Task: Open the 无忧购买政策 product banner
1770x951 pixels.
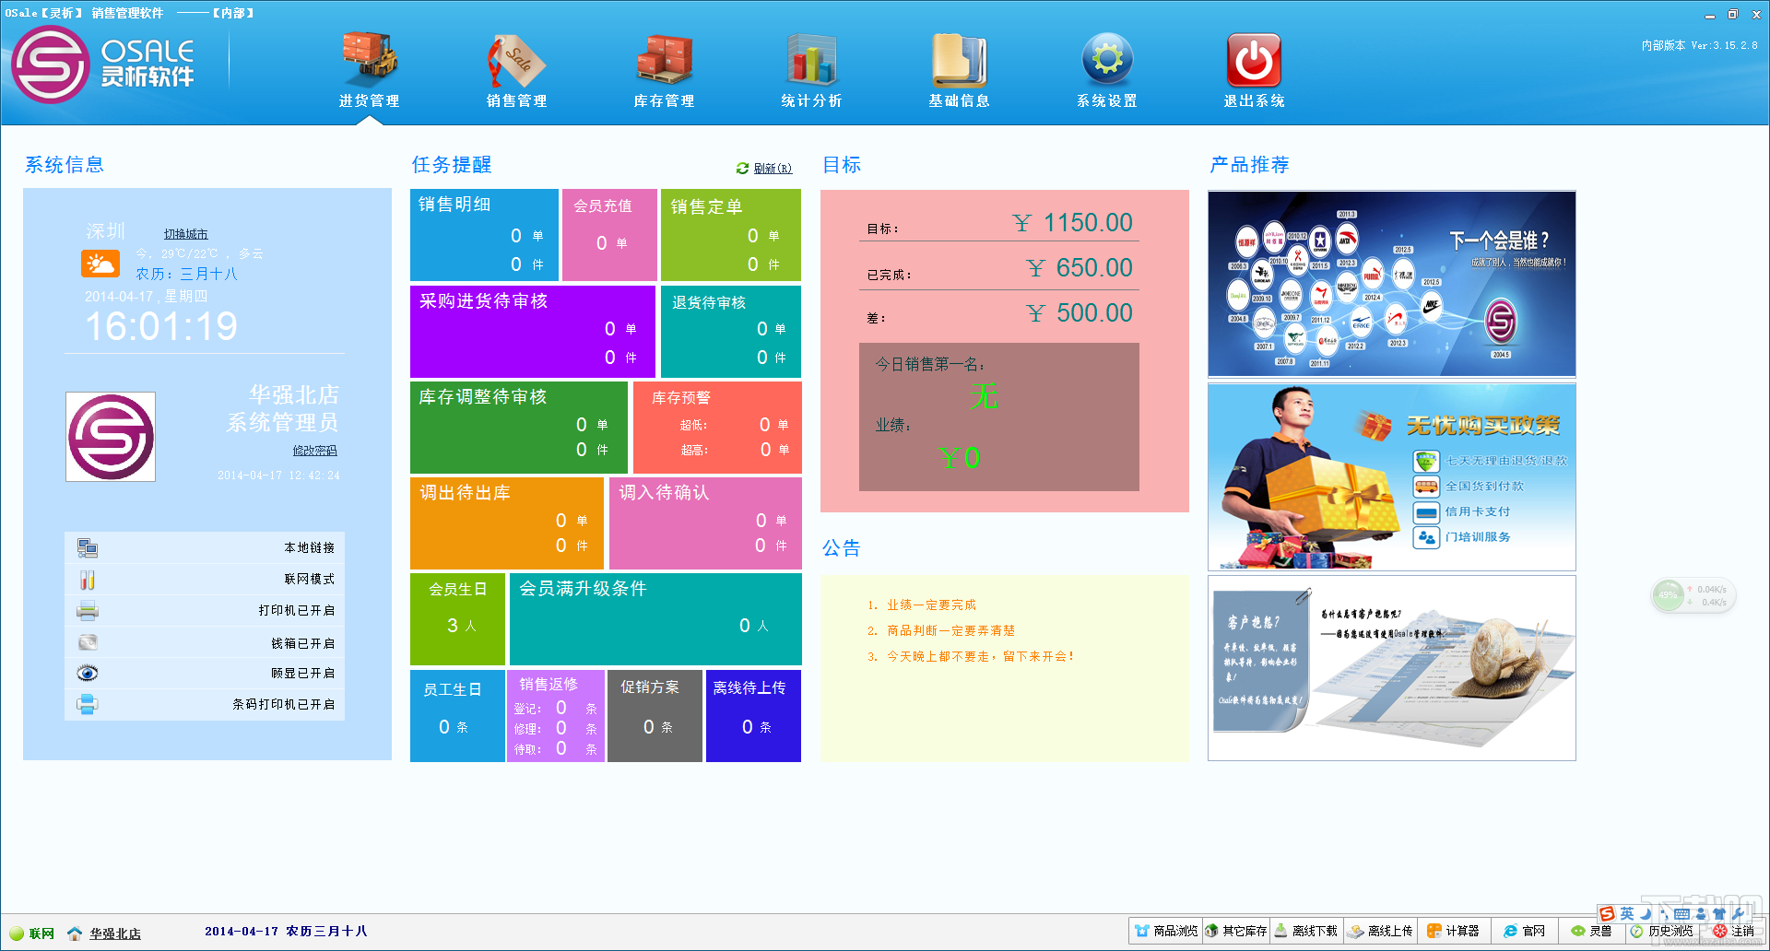Action: pyautogui.click(x=1392, y=476)
